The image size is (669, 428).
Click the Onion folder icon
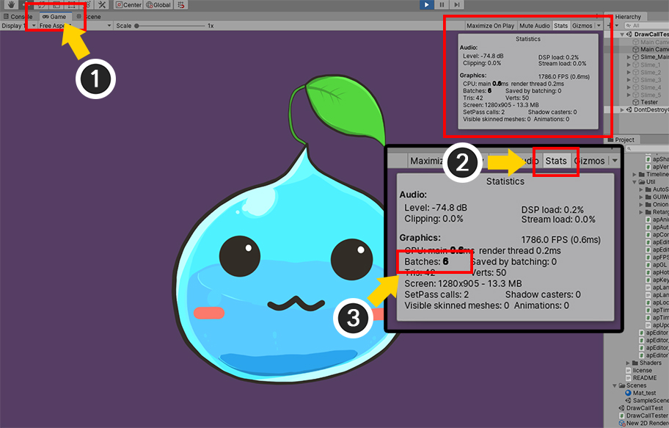[648, 205]
